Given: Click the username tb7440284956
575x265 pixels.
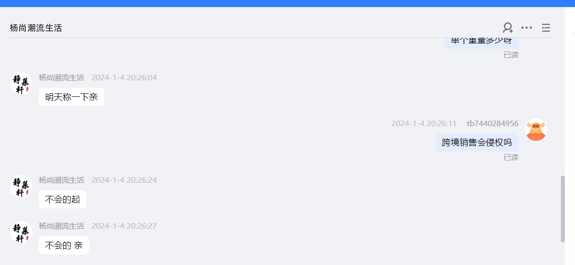Looking at the screenshot, I should (493, 123).
